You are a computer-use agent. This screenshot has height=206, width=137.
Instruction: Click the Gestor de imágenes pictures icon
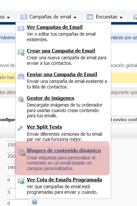(21, 99)
